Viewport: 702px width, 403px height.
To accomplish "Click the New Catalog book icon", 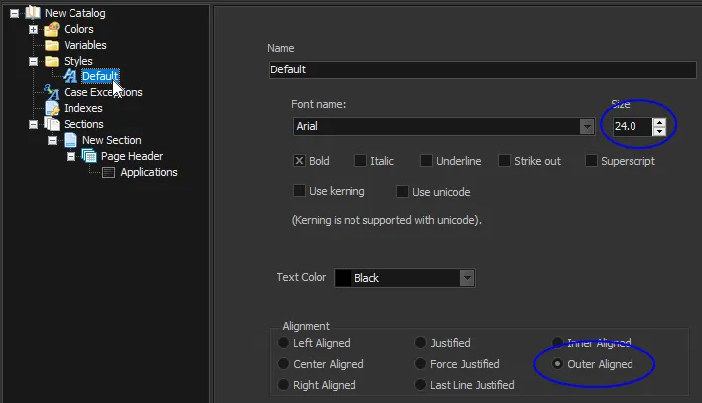I will [33, 13].
